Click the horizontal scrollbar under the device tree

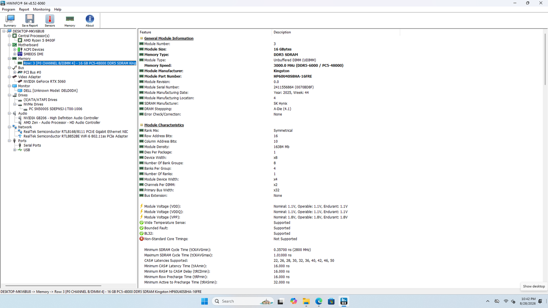pyautogui.click(x=53, y=285)
